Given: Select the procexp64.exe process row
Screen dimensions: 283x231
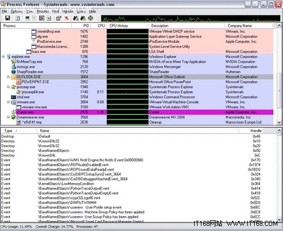Looking at the screenshot, I should (x=137, y=92).
